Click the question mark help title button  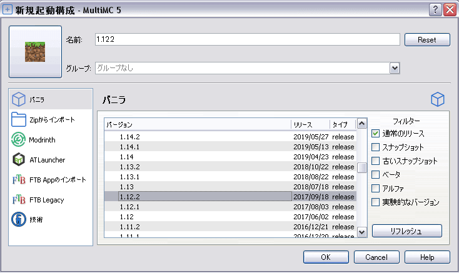pyautogui.click(x=435, y=10)
